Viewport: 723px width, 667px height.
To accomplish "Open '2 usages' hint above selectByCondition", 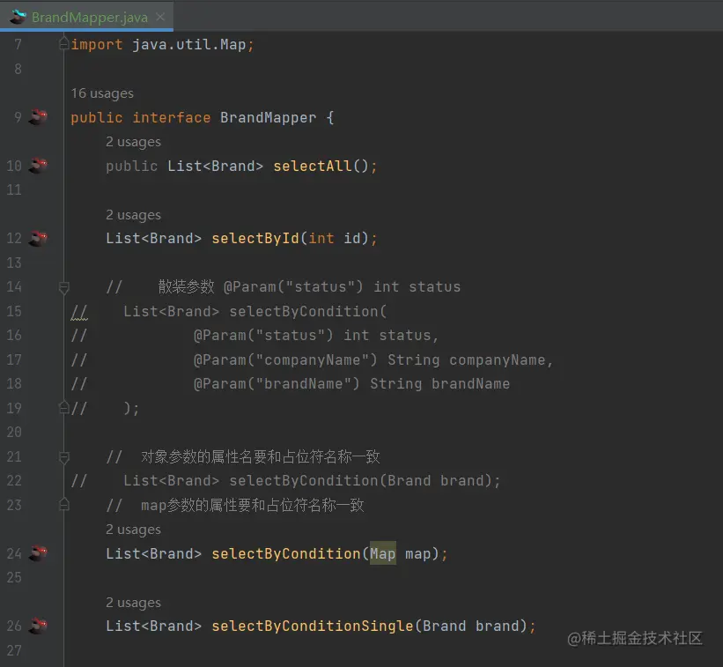I will (133, 529).
